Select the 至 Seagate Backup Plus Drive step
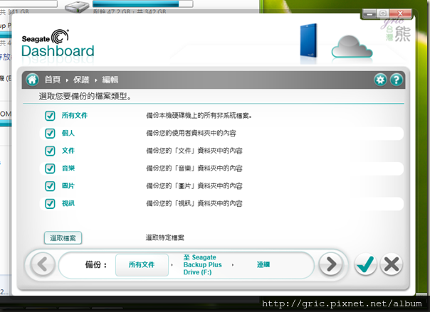Viewport: 430px width, 312px height. tap(202, 264)
